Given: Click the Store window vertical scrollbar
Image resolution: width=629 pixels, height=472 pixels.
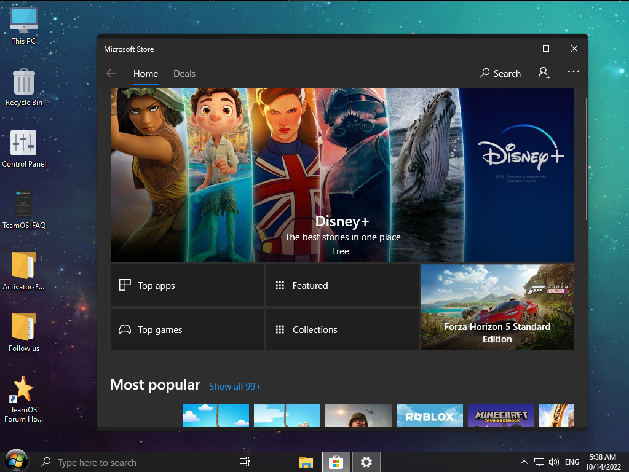Looking at the screenshot, I should 586,159.
